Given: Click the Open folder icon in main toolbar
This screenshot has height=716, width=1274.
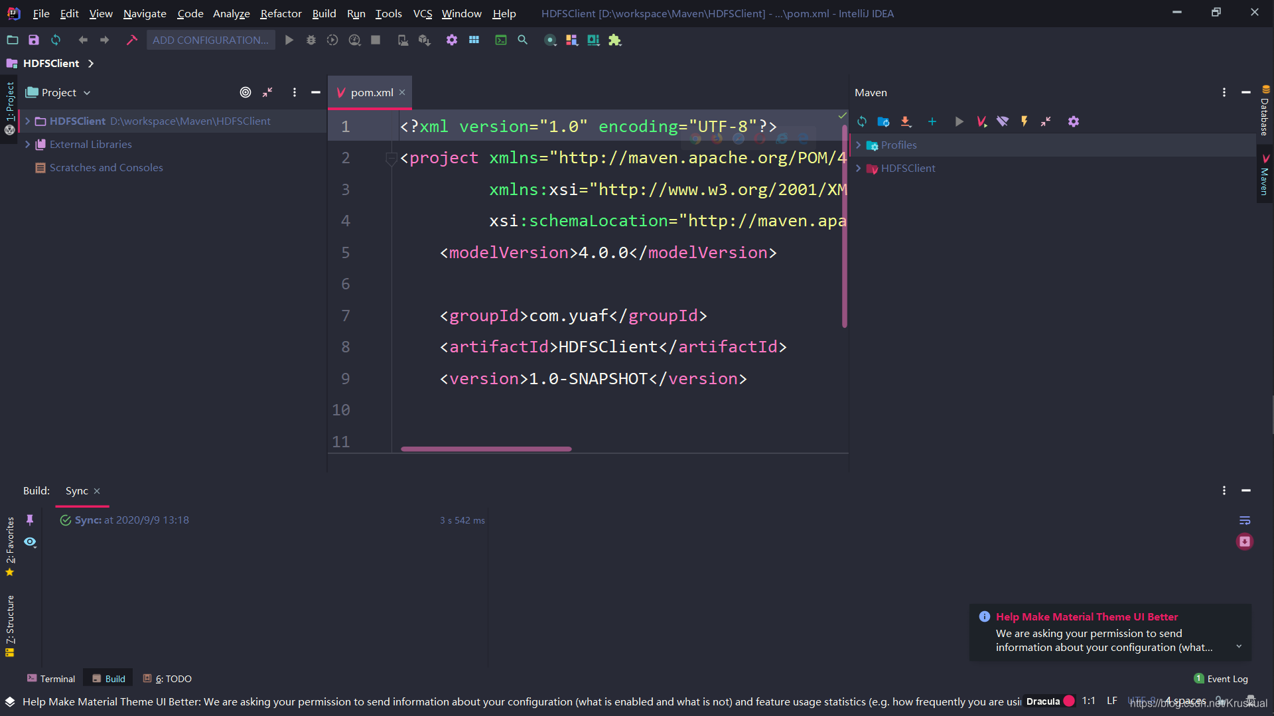Looking at the screenshot, I should click(x=12, y=40).
